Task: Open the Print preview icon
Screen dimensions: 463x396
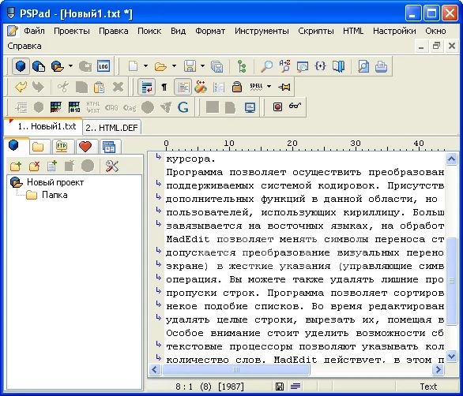Action: pos(363,66)
